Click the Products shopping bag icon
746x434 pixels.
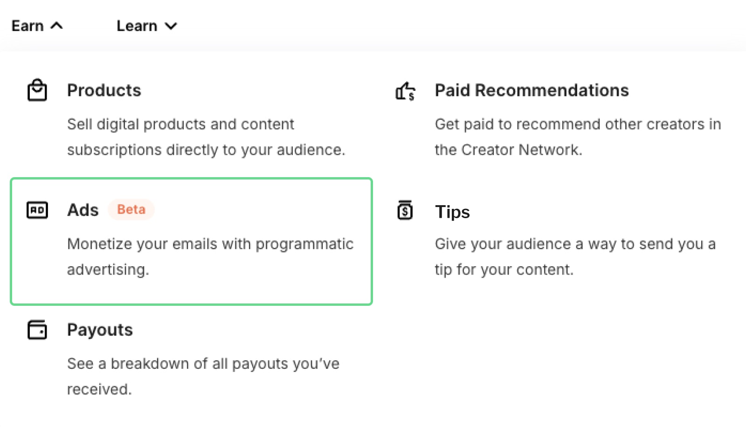point(37,90)
